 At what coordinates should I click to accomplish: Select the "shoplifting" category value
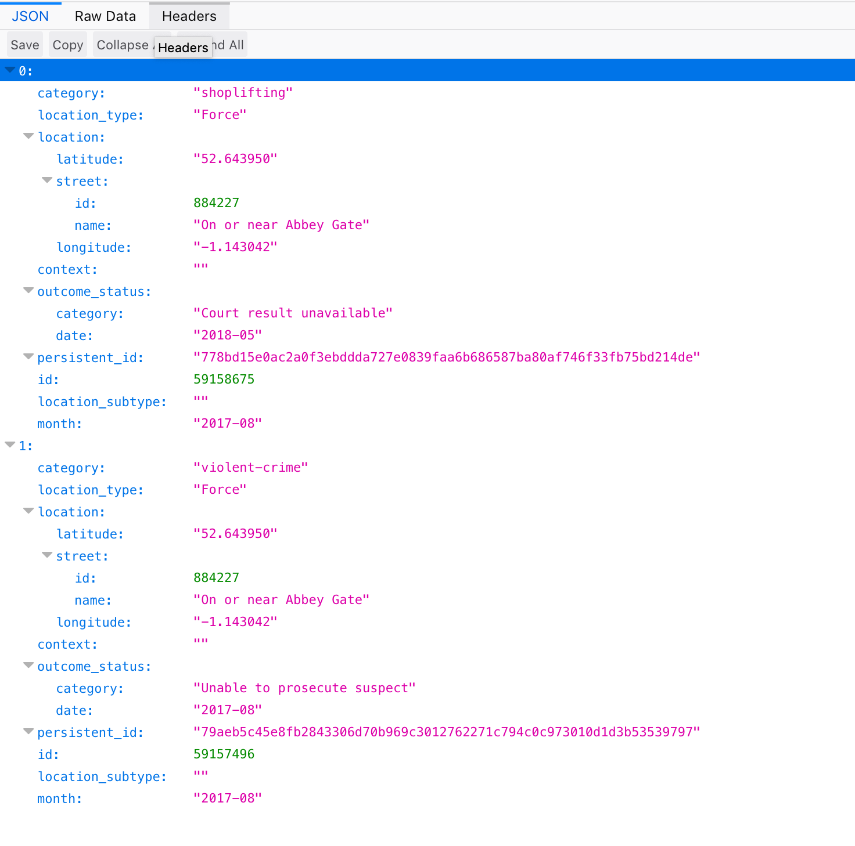pos(243,93)
